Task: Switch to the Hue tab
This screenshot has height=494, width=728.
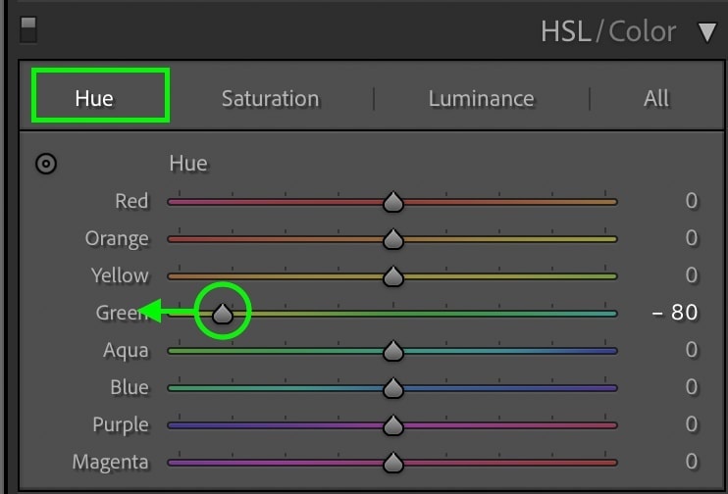Action: click(x=94, y=98)
